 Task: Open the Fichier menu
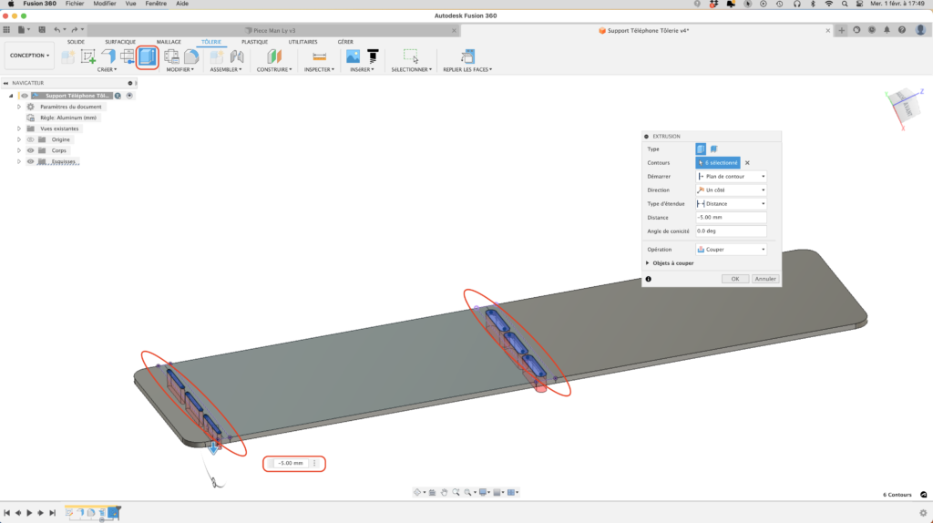(75, 4)
